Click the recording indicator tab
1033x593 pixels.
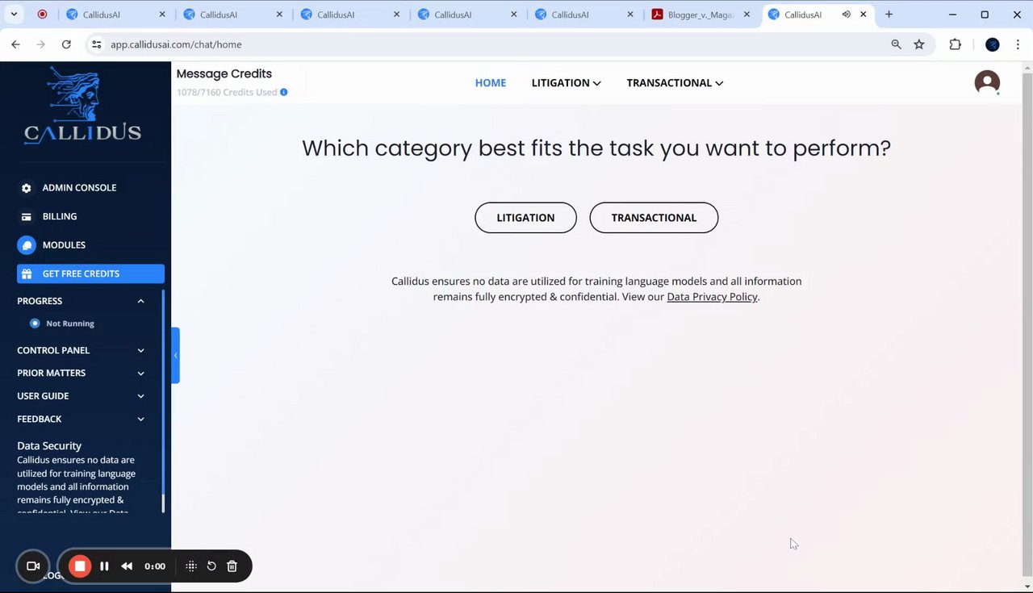[x=42, y=15]
